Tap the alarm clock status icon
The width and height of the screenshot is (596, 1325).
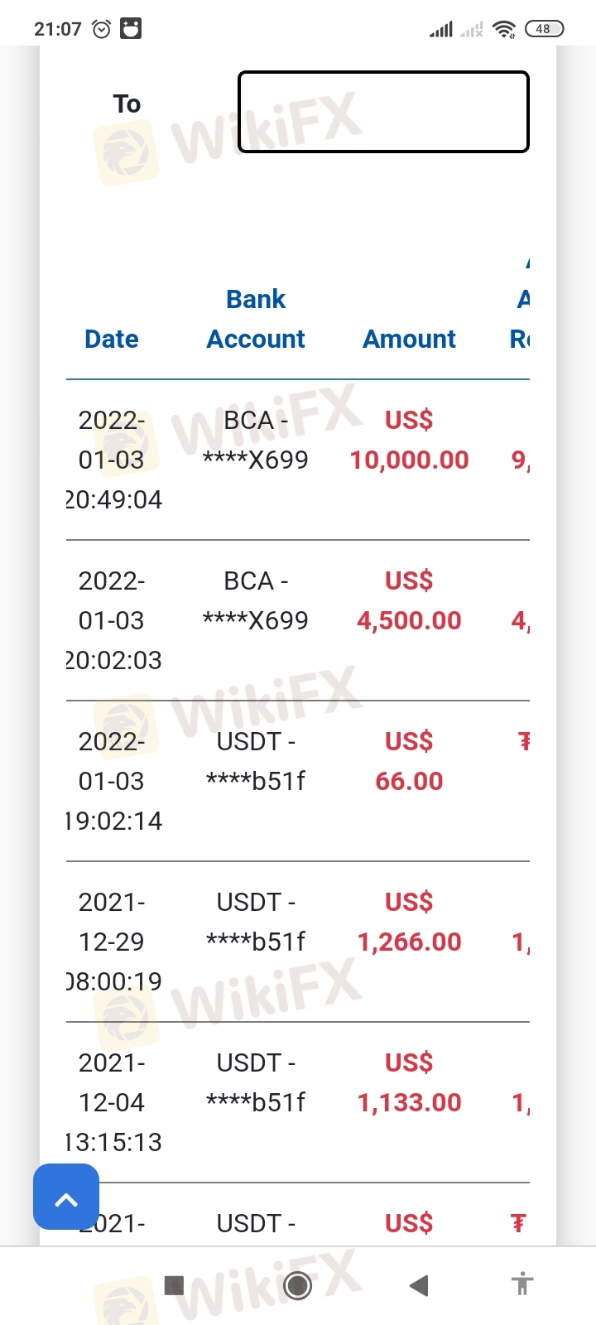(x=101, y=29)
